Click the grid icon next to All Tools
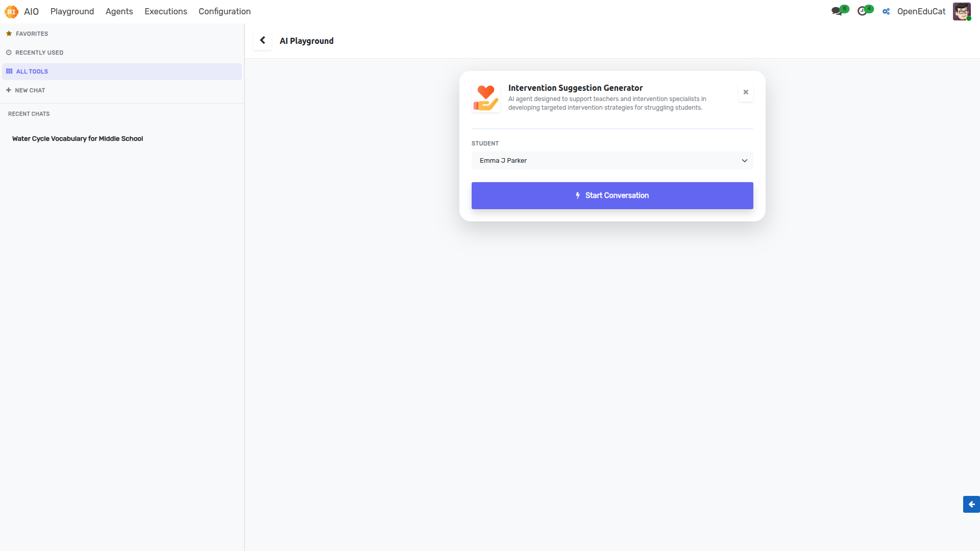 (9, 71)
